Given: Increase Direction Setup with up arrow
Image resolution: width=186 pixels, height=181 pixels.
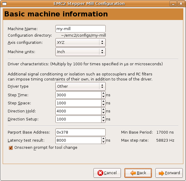Looking at the screenshot, I should click(104, 117).
